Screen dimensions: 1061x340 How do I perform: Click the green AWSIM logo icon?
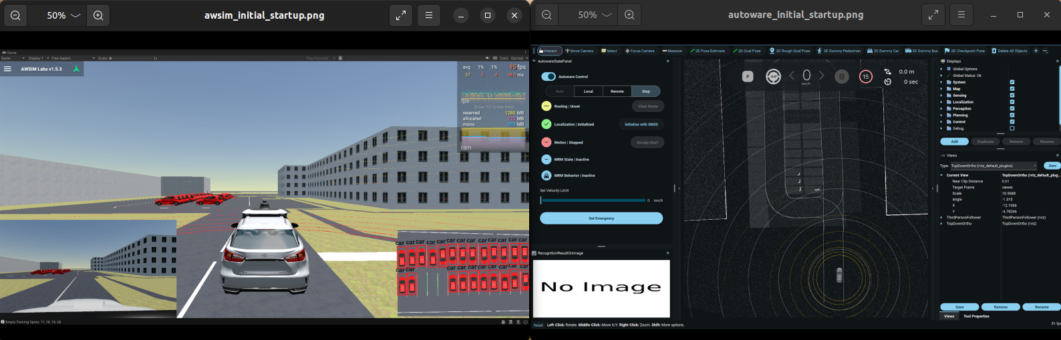click(76, 69)
